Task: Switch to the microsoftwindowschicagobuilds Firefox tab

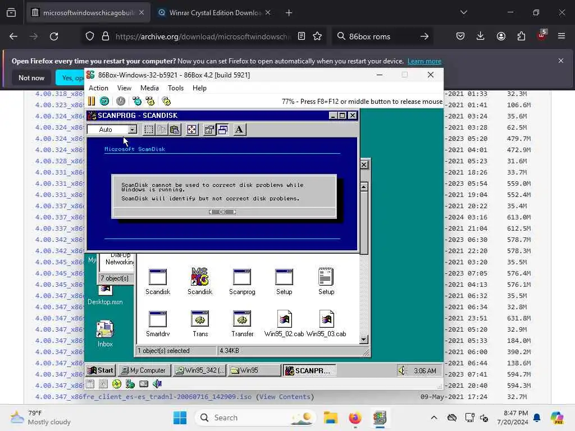Action: pyautogui.click(x=88, y=13)
